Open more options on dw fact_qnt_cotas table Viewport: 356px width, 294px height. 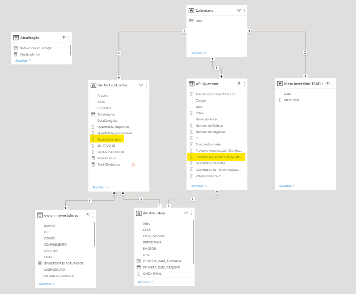click(x=146, y=85)
